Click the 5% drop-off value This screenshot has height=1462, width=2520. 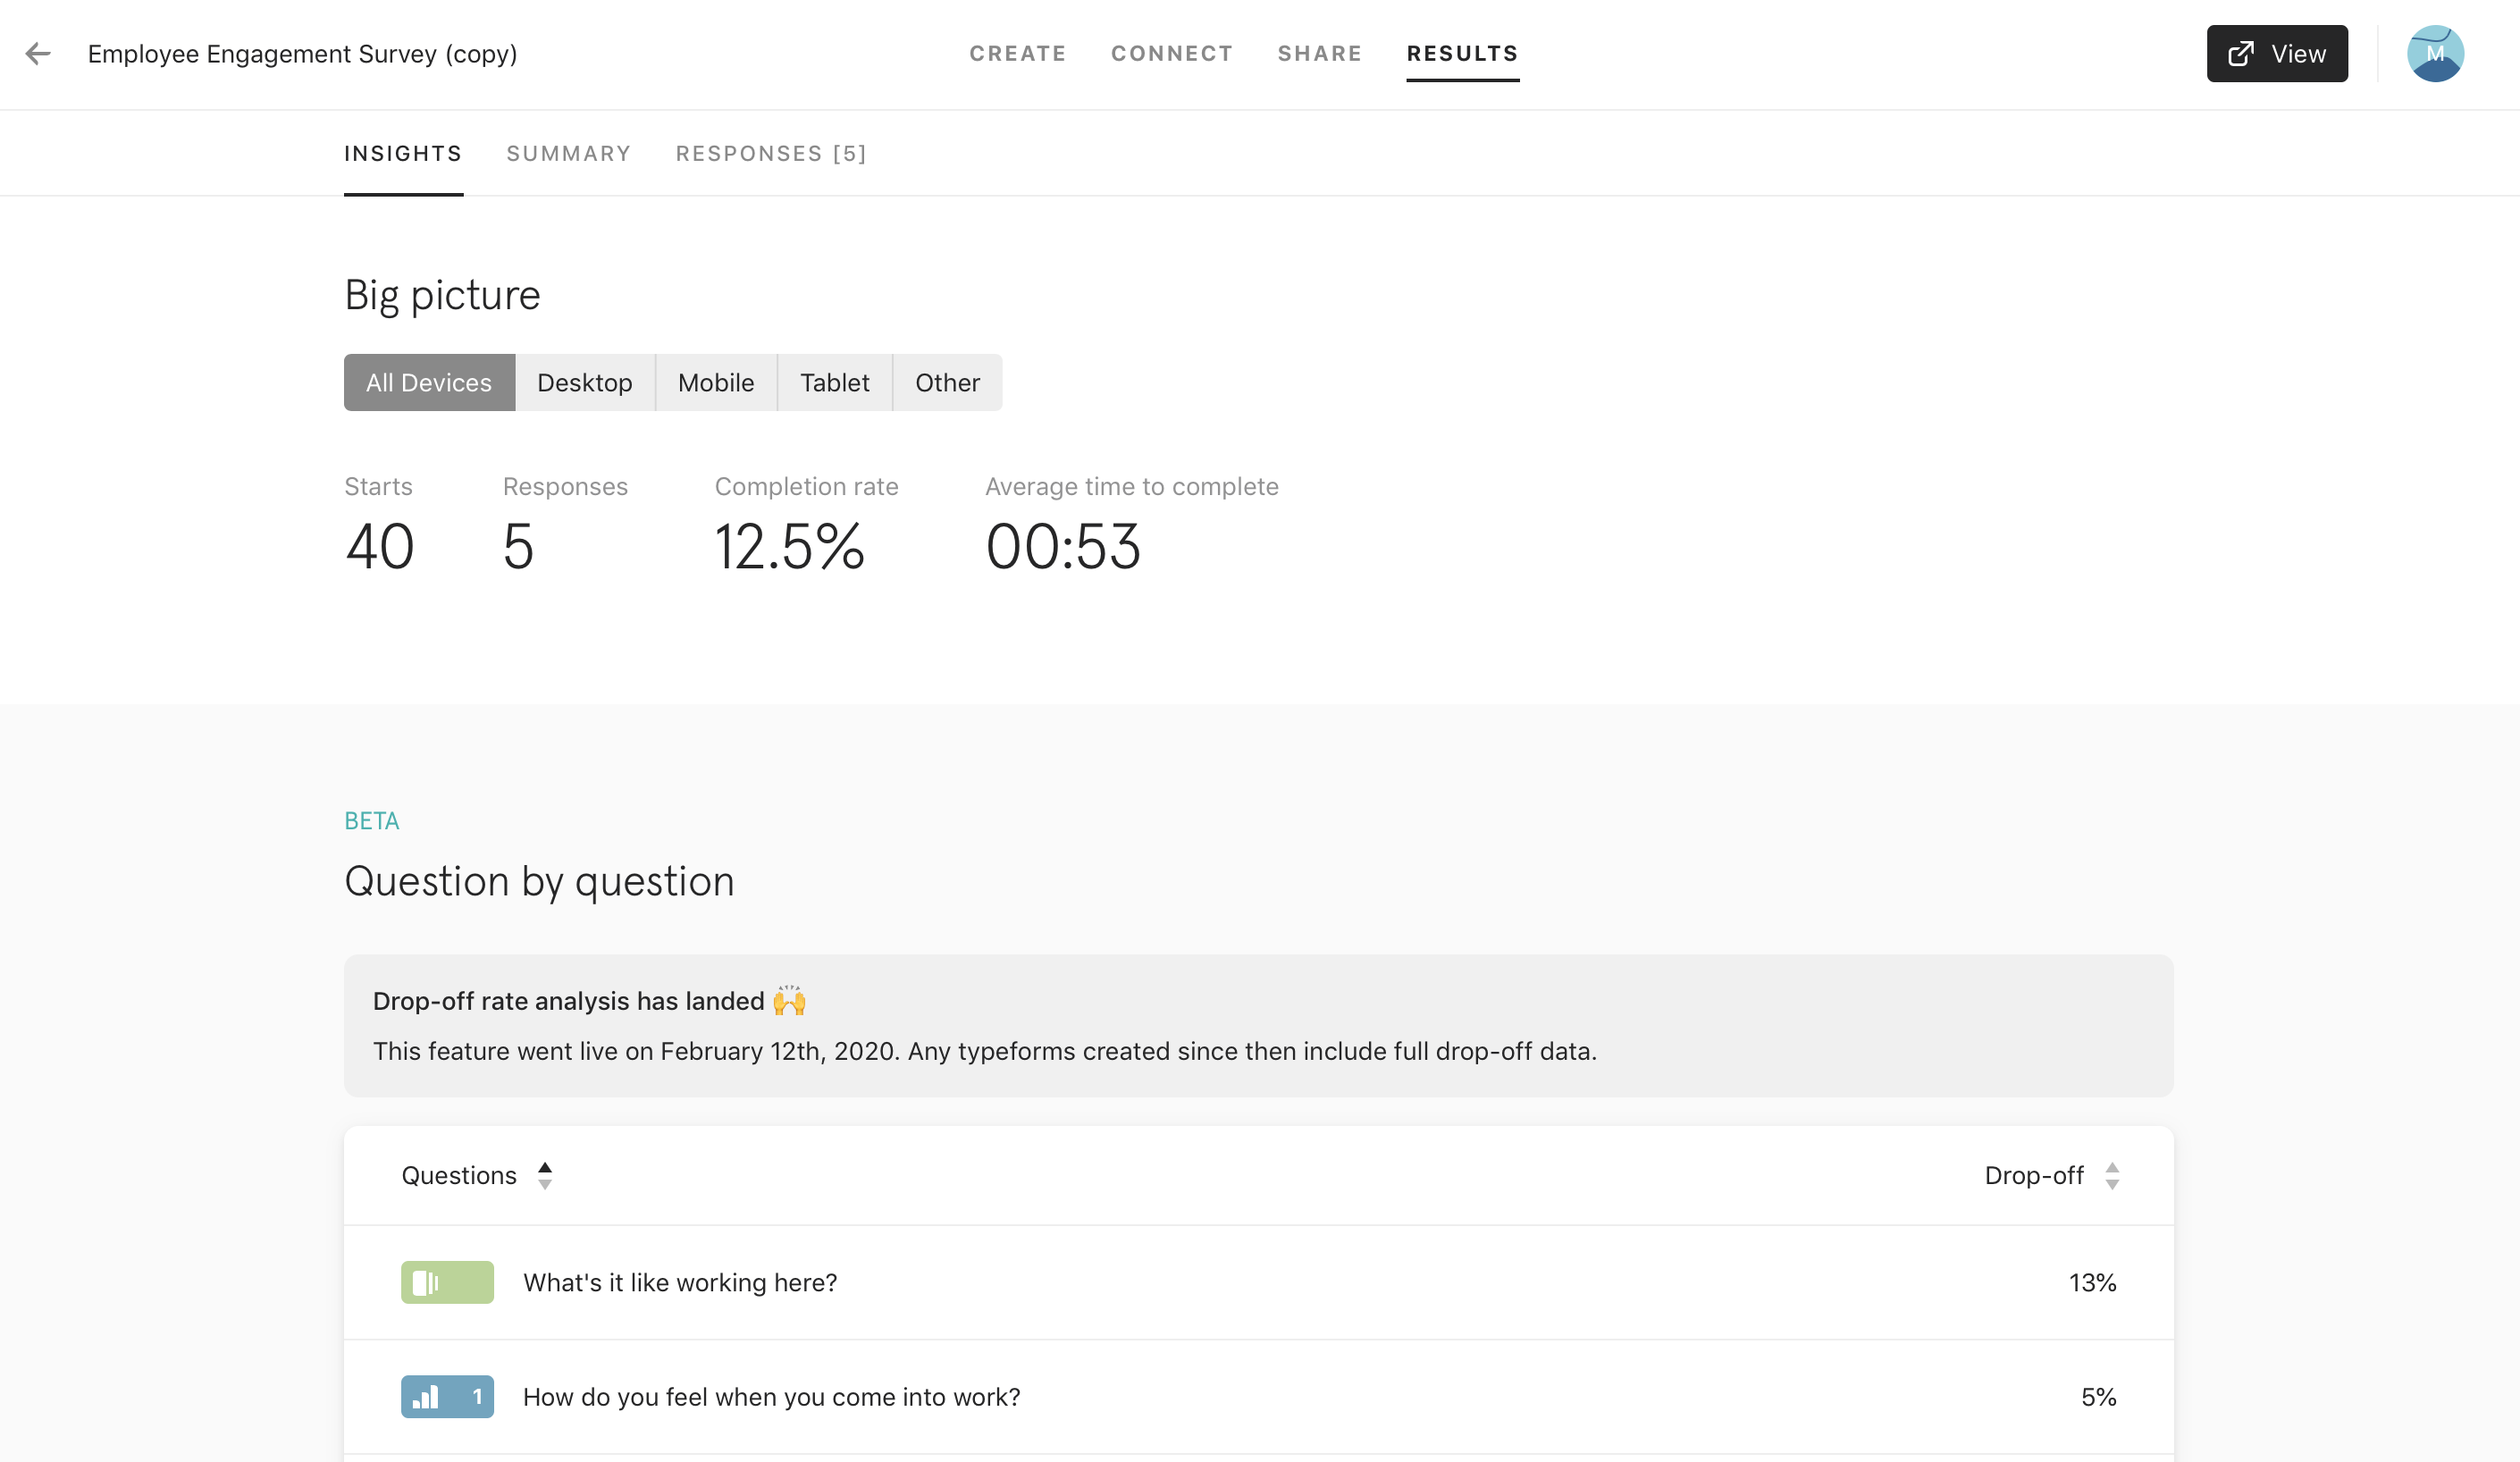(2099, 1396)
